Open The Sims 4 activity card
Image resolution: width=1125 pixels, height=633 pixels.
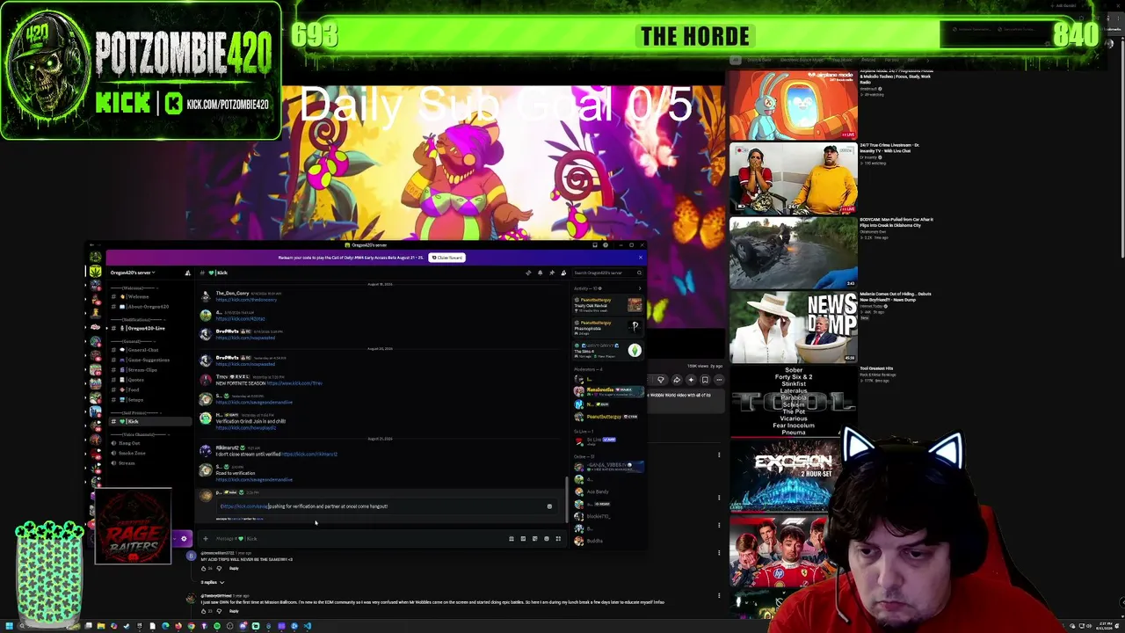tap(608, 351)
